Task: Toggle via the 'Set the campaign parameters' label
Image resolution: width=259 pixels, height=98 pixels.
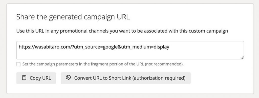Action: click(103, 64)
